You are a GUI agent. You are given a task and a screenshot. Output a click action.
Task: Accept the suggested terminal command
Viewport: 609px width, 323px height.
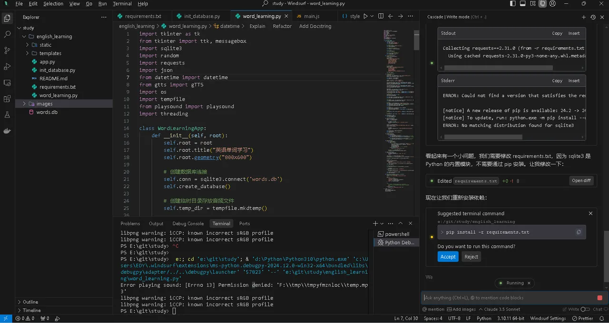(x=447, y=256)
